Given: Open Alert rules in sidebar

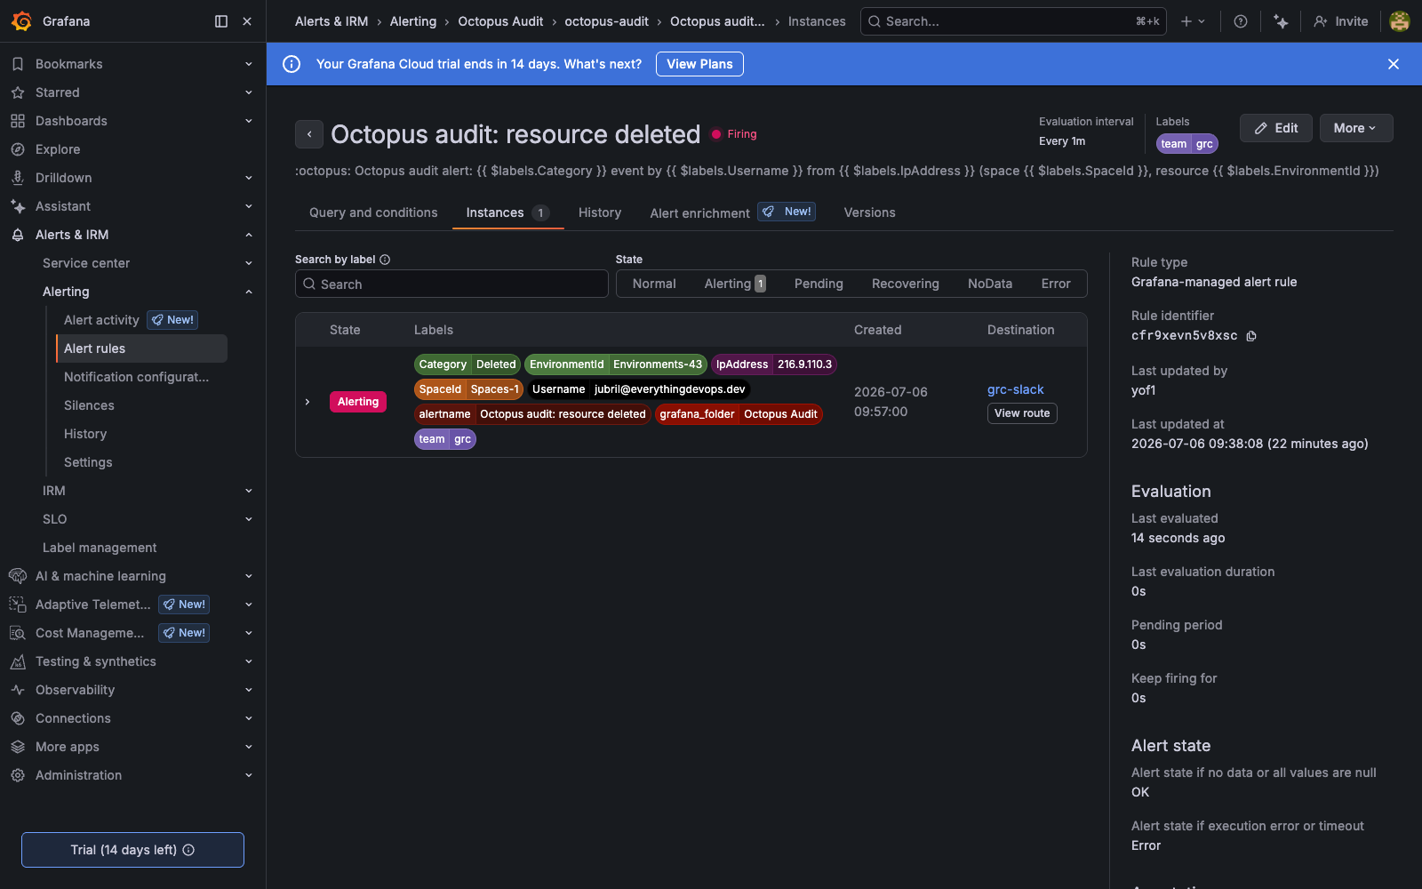Looking at the screenshot, I should 140,348.
